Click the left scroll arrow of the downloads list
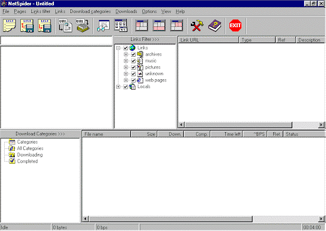Viewport: 326px width, 231px height. pos(85,219)
